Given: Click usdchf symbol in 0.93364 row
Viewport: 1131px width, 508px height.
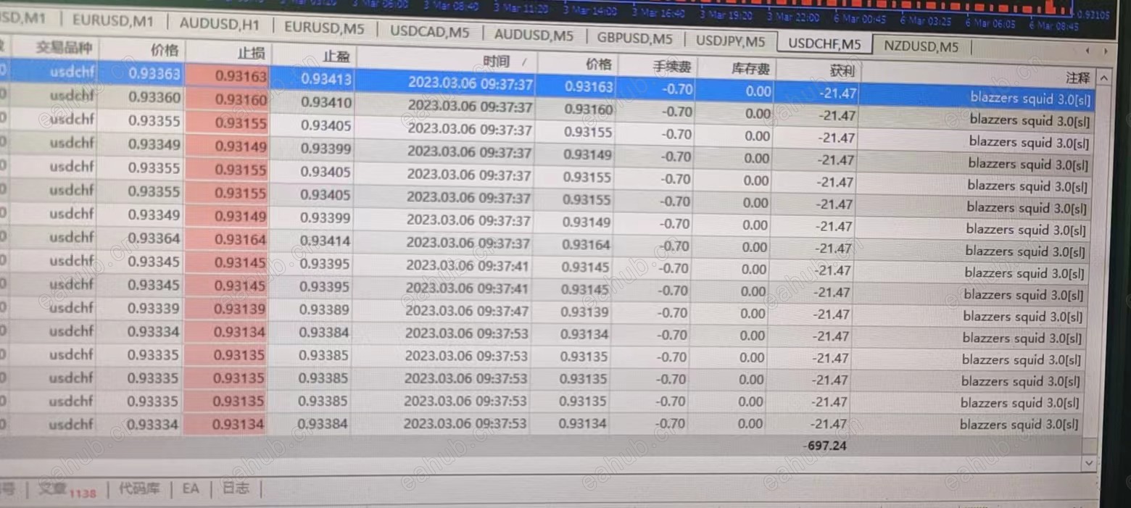Looking at the screenshot, I should pos(72,237).
